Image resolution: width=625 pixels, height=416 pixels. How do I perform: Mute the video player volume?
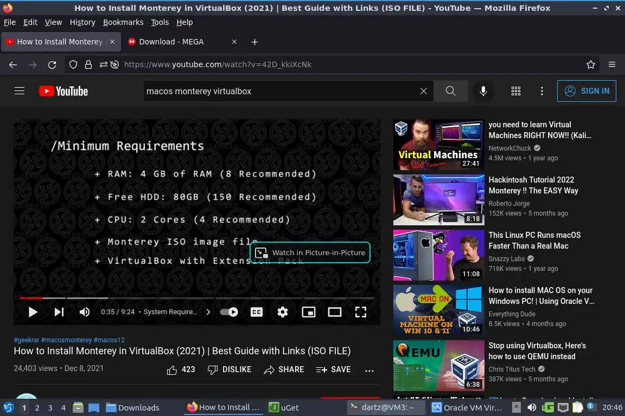[84, 312]
